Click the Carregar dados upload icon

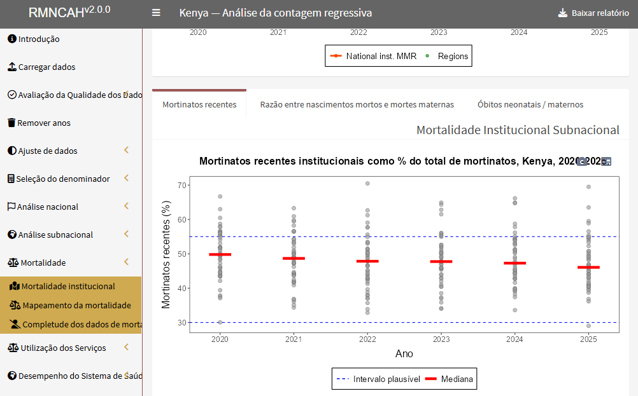tap(12, 67)
